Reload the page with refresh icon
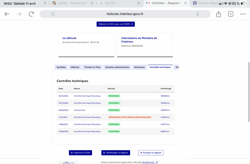250x164 pixels. click(31, 14)
